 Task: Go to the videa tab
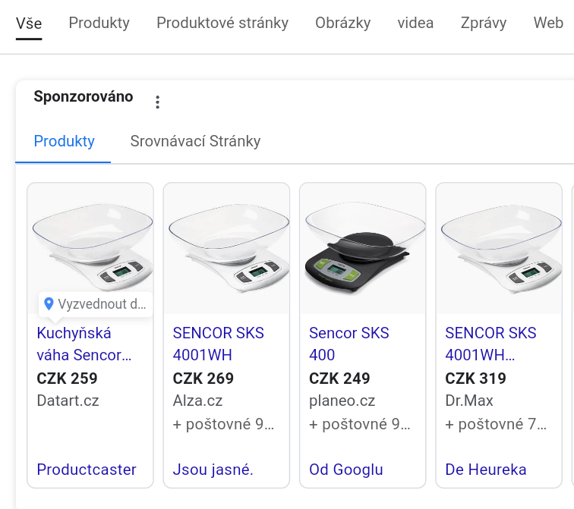point(415,23)
